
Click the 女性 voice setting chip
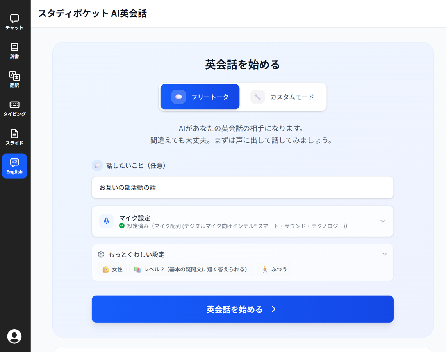tap(112, 269)
